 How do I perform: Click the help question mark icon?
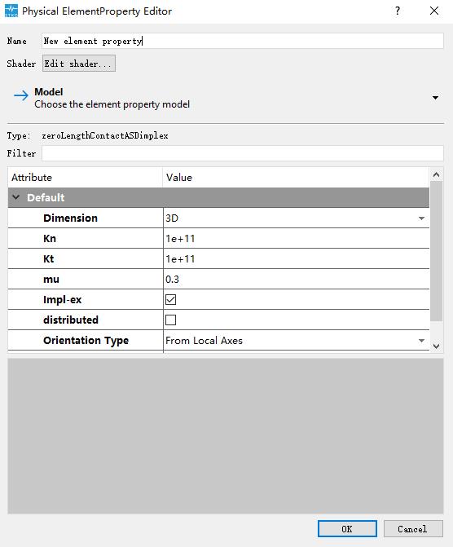pyautogui.click(x=398, y=11)
